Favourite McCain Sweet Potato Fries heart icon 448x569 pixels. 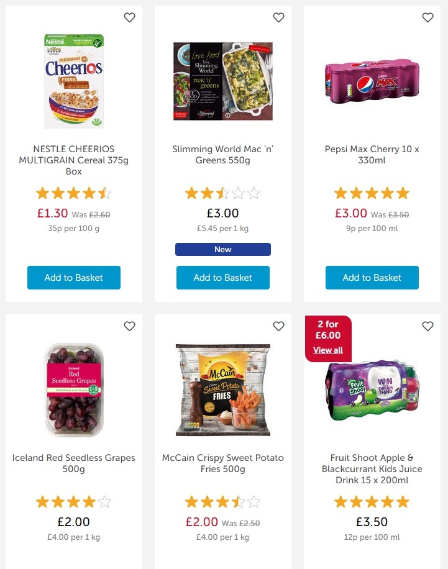click(278, 326)
